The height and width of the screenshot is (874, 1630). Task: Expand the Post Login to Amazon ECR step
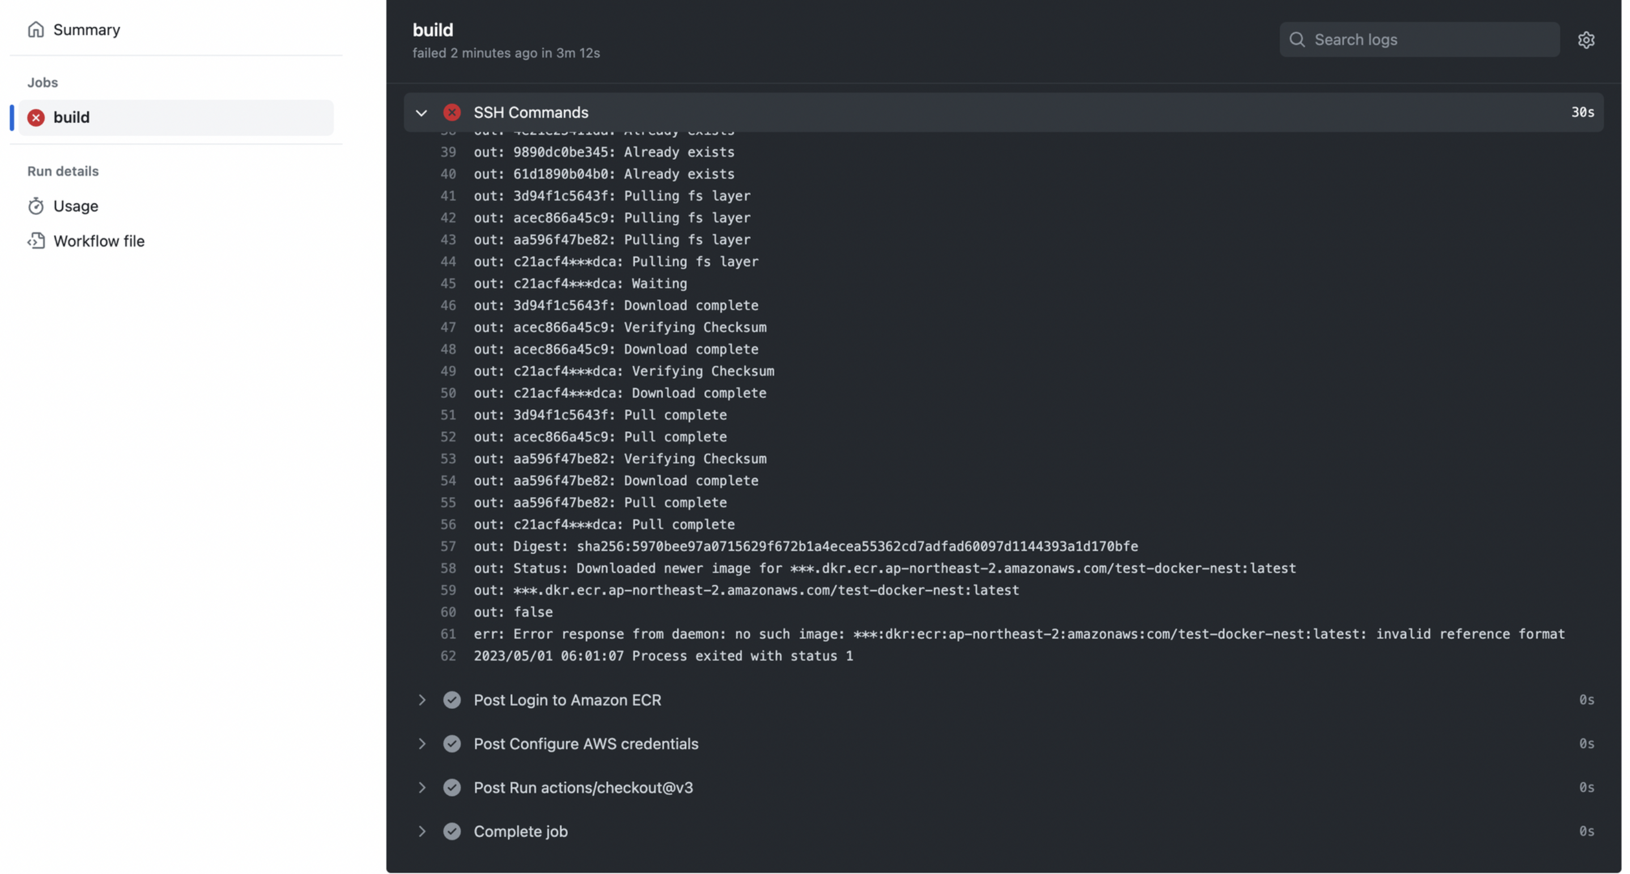[422, 700]
